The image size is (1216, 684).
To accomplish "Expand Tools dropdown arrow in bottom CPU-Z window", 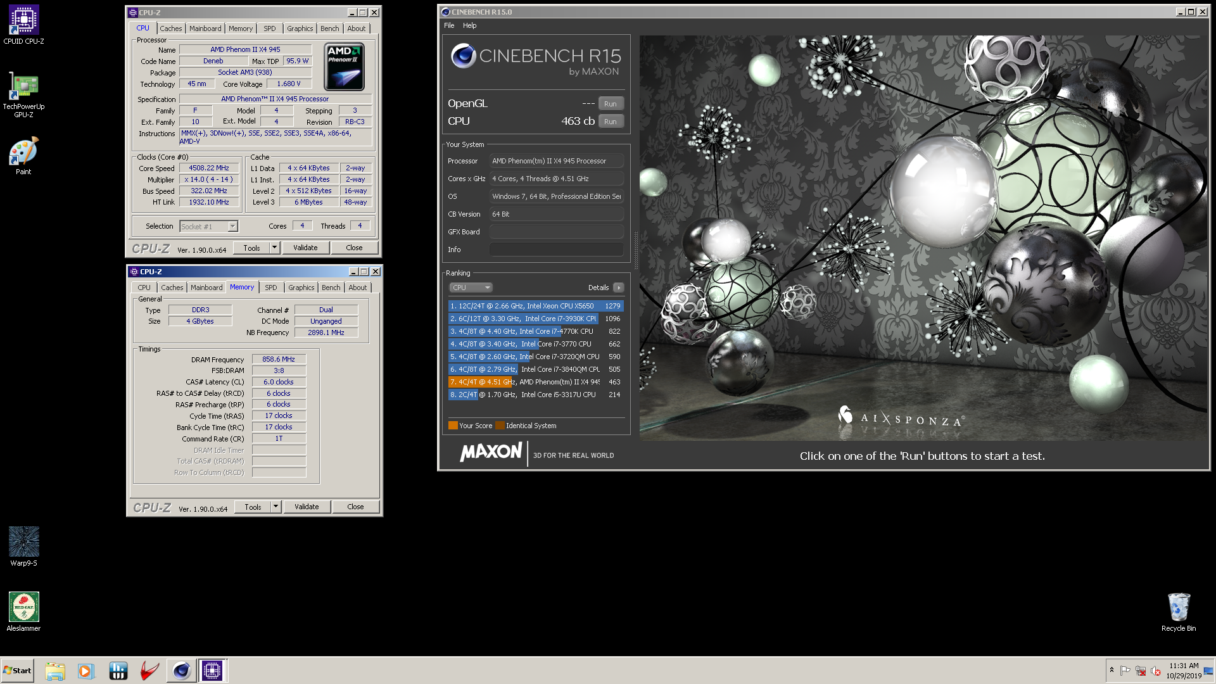I will [276, 507].
